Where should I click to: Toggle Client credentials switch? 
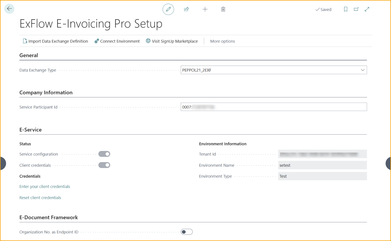tap(104, 165)
